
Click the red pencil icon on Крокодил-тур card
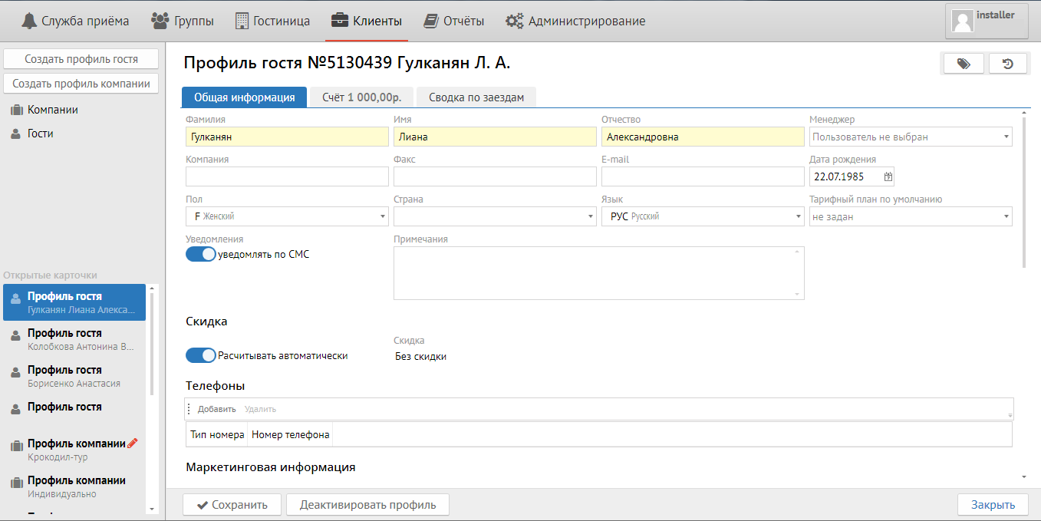(133, 443)
